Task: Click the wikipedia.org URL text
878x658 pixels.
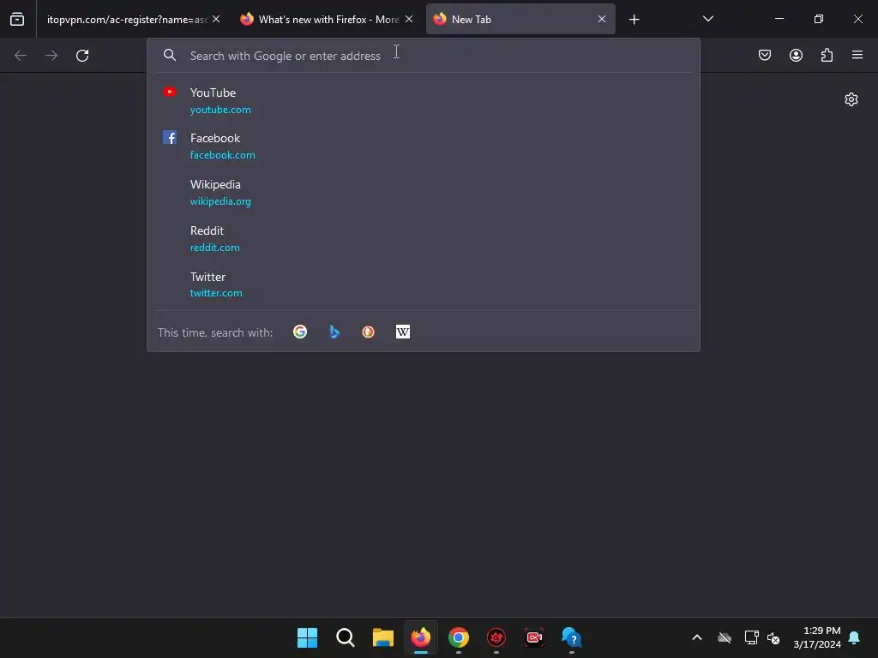Action: point(220,201)
